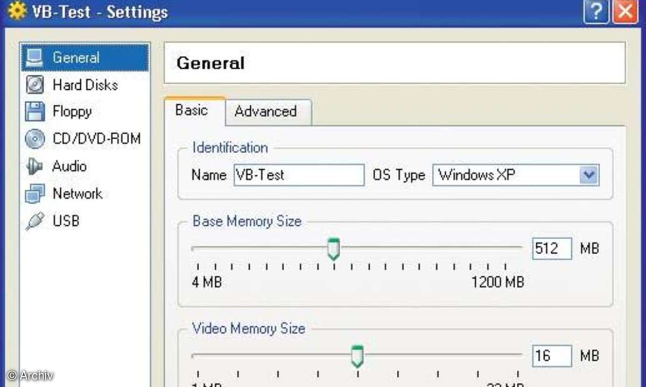
Task: Click the VirtualBox gear icon in title bar
Action: pos(17,12)
